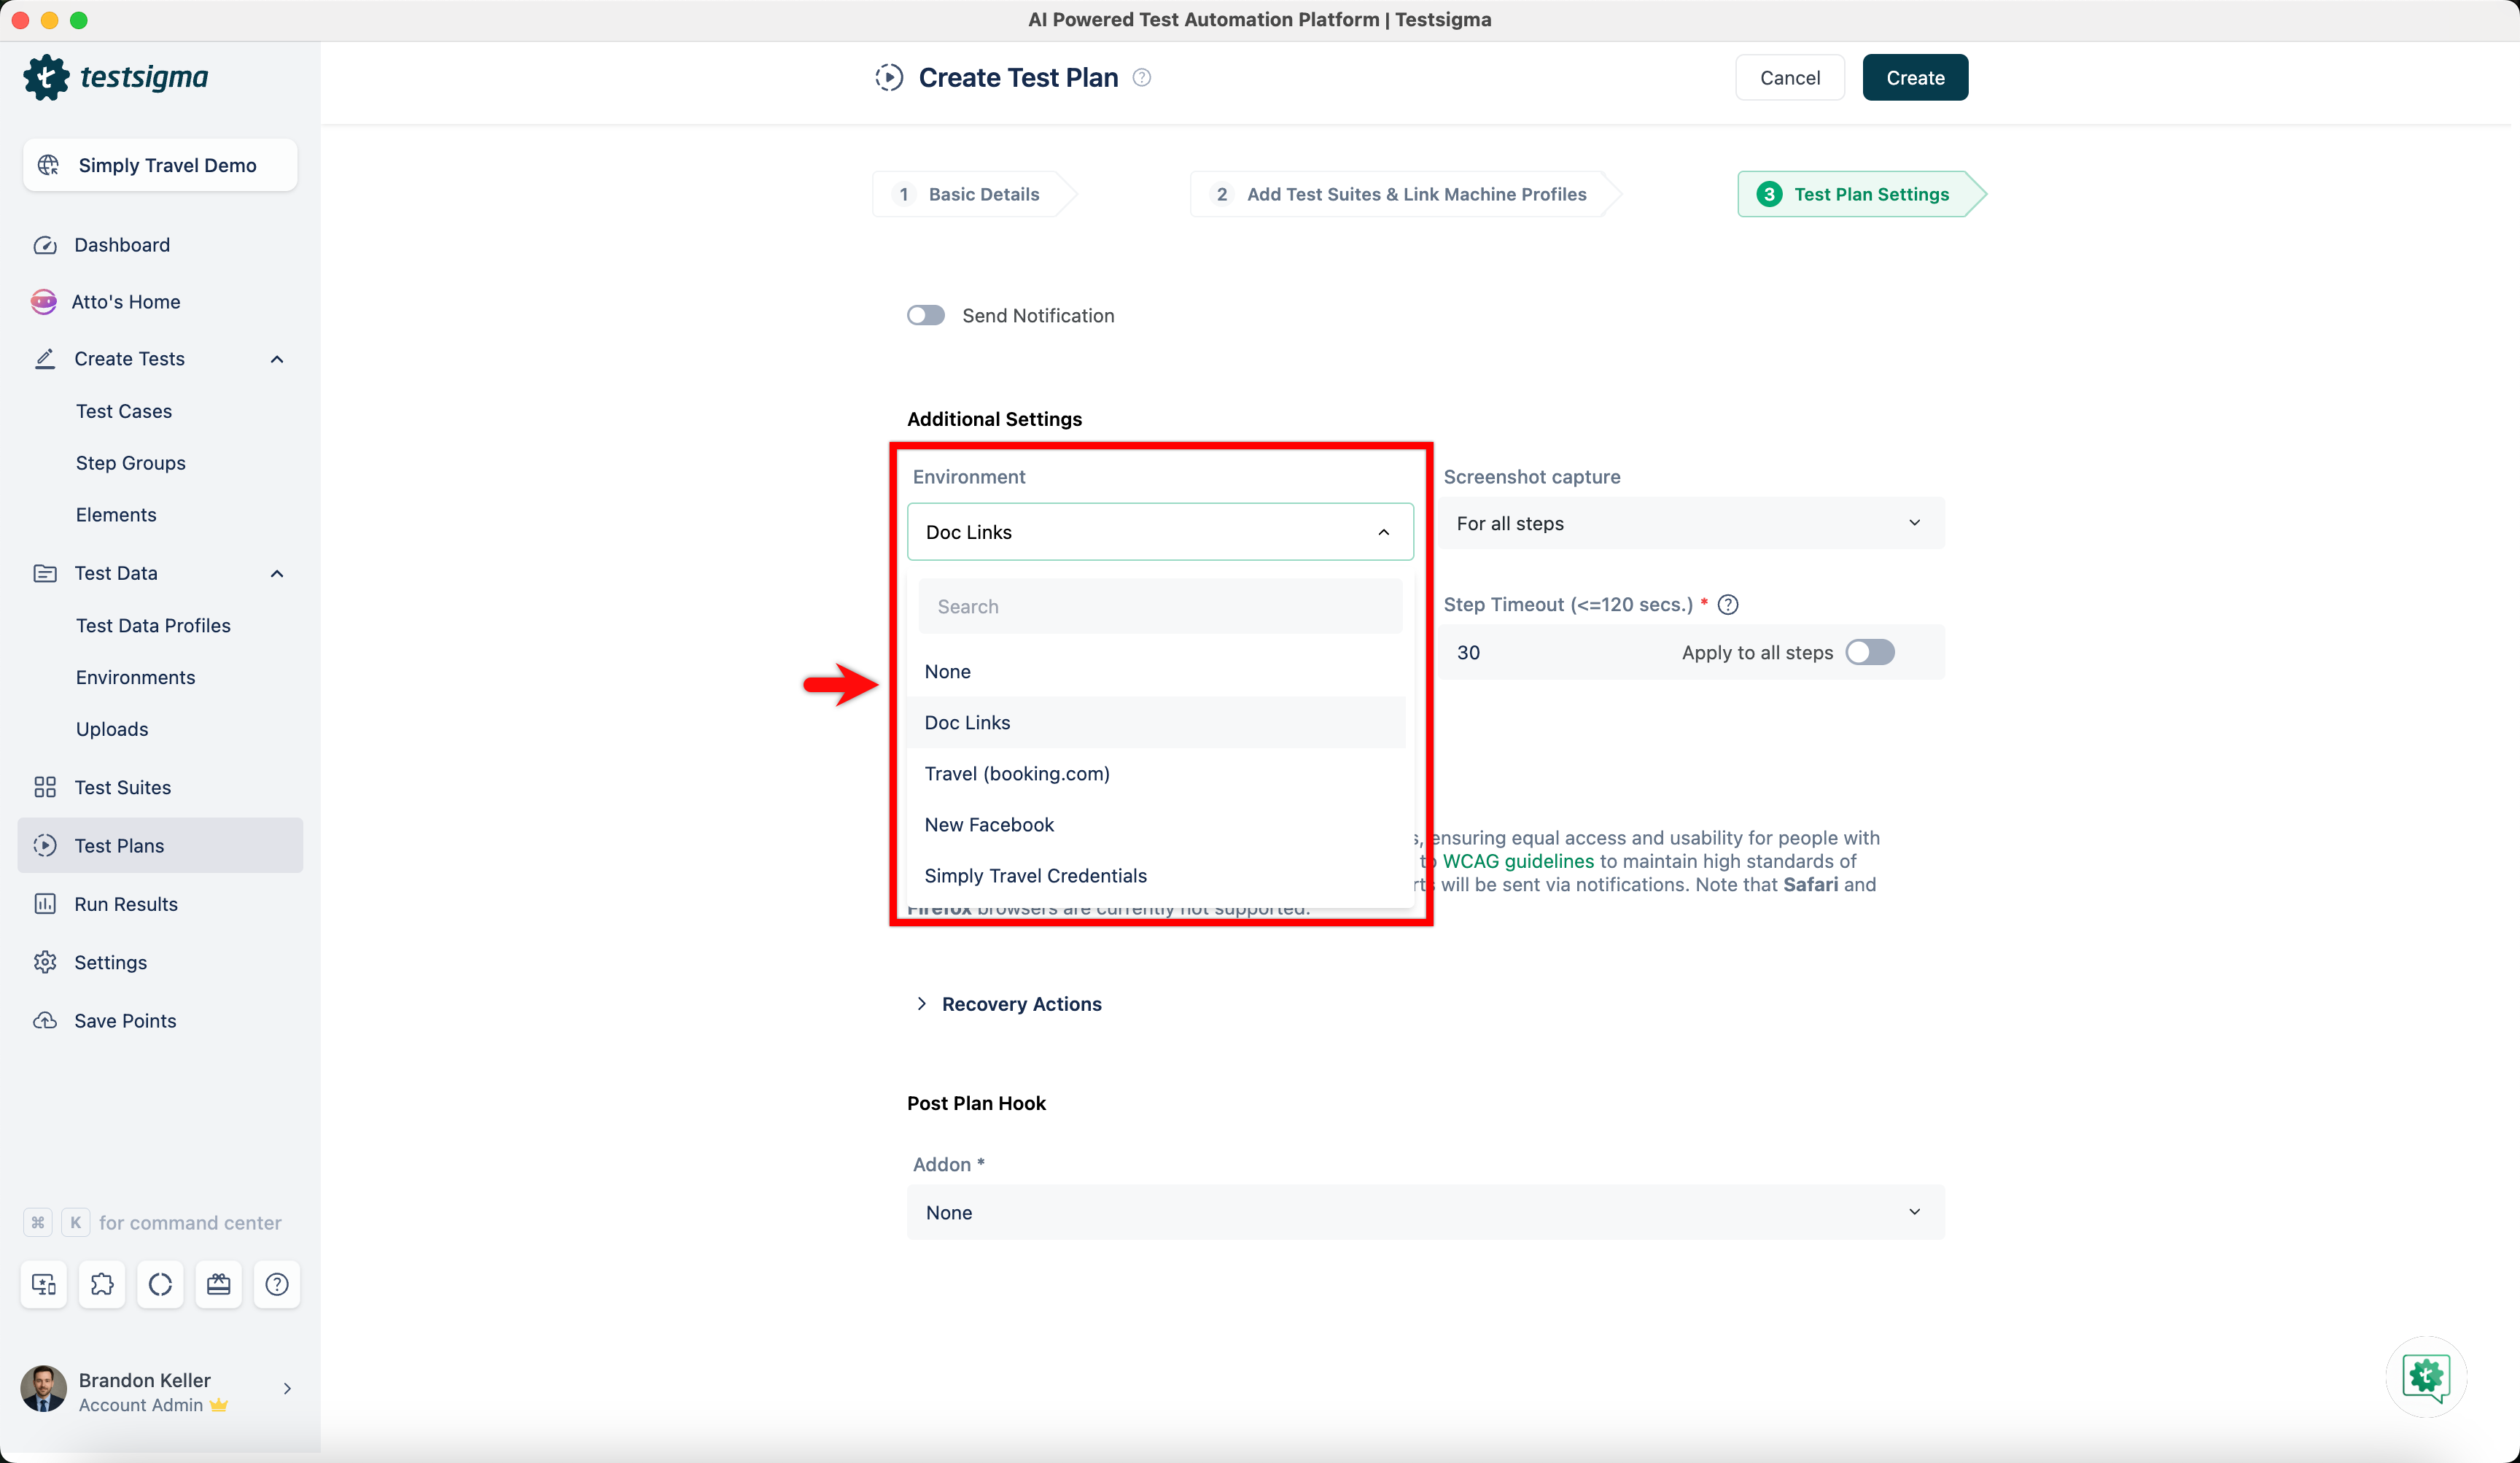
Task: Open the Post Plan Hook Addon dropdown
Action: pos(1425,1212)
